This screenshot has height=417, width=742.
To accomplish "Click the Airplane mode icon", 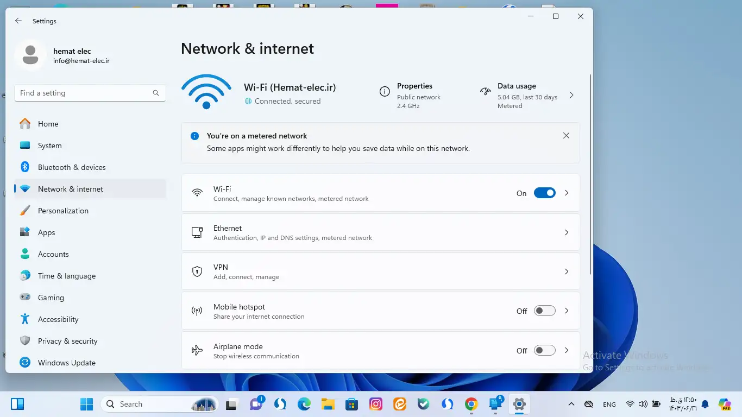I will 197,350.
